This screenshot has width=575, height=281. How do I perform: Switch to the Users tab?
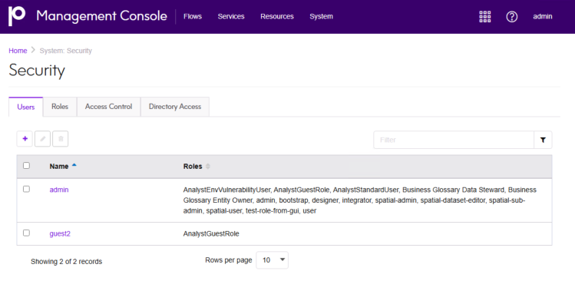26,107
